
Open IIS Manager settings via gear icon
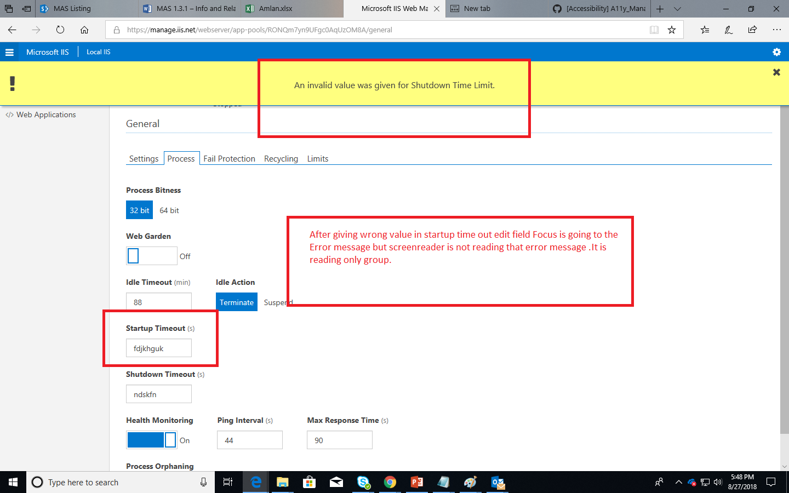point(776,51)
